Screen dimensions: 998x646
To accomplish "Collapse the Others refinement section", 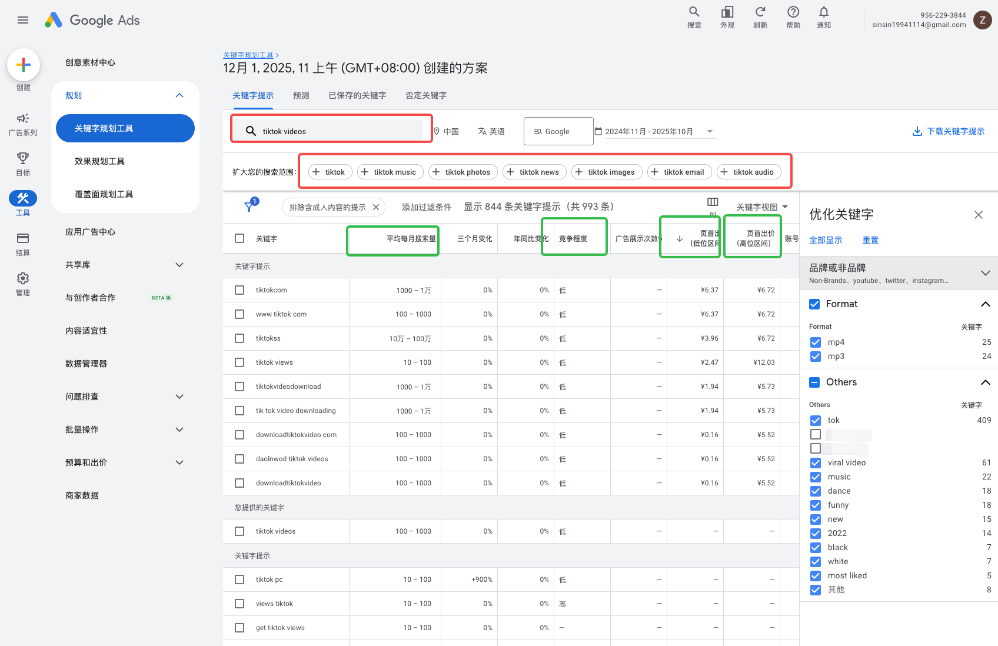I will (986, 382).
